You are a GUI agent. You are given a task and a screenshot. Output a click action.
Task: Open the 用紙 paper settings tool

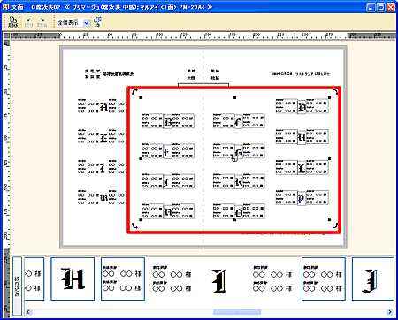[x=12, y=22]
